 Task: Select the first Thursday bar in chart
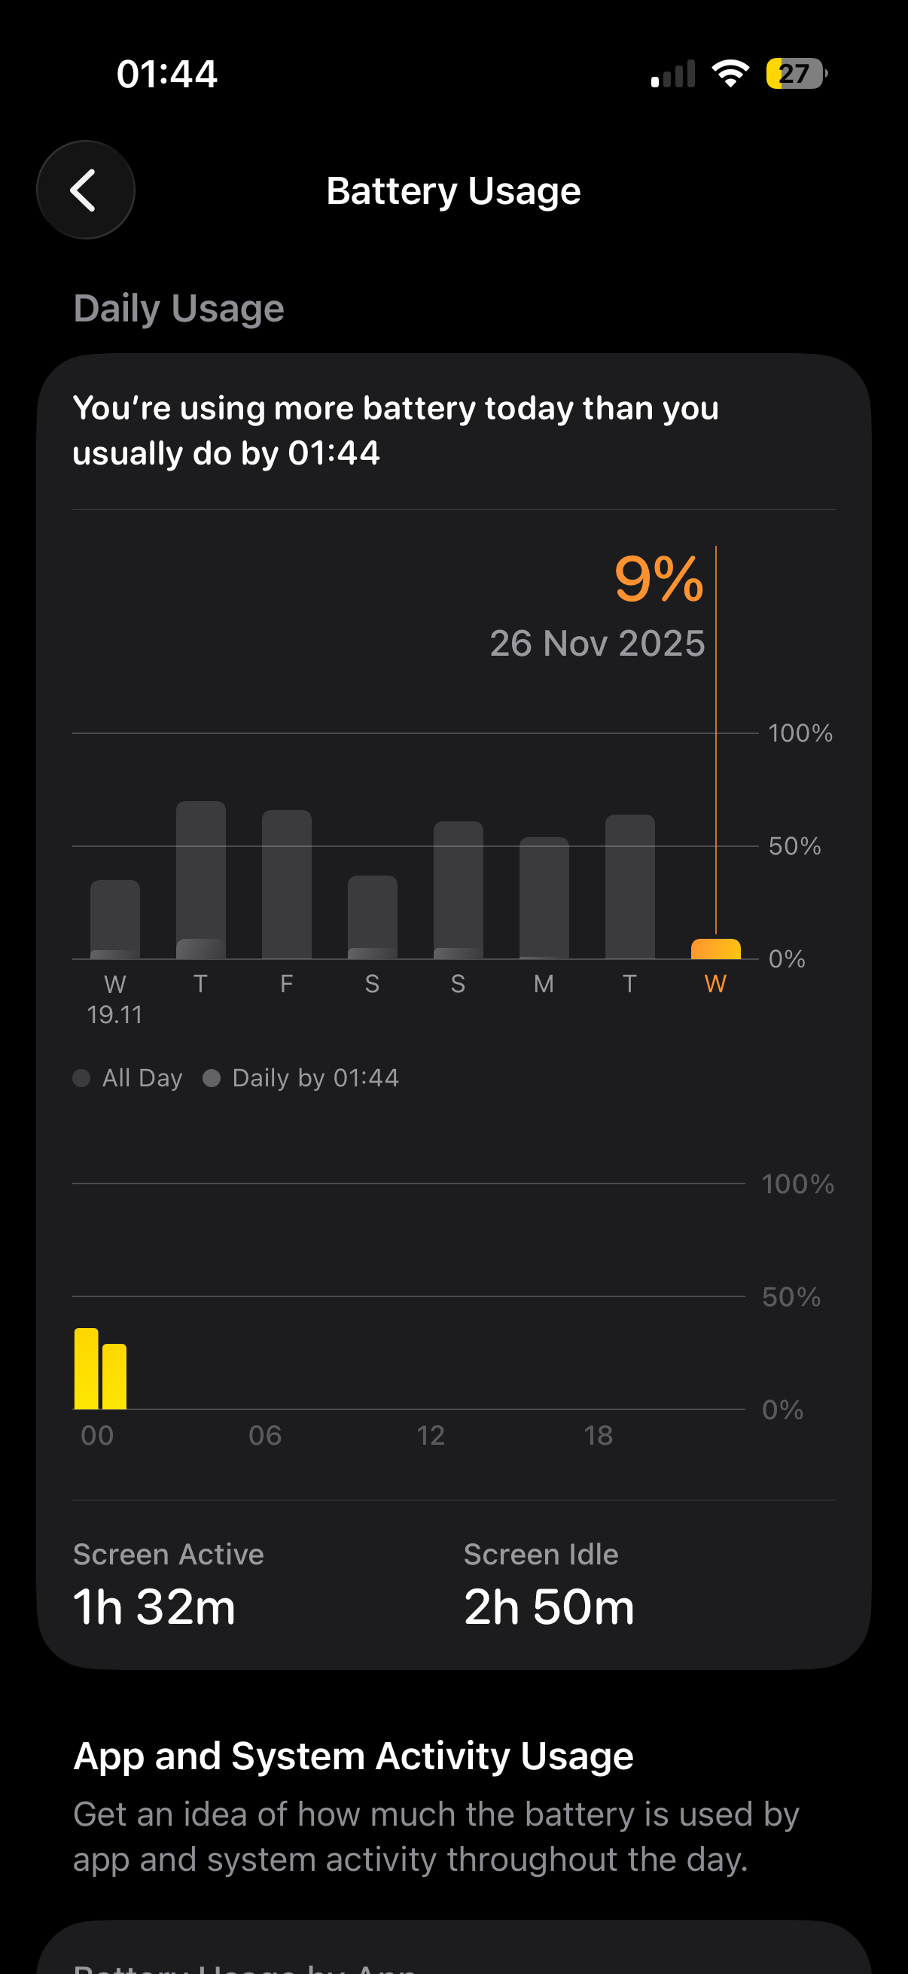201,879
